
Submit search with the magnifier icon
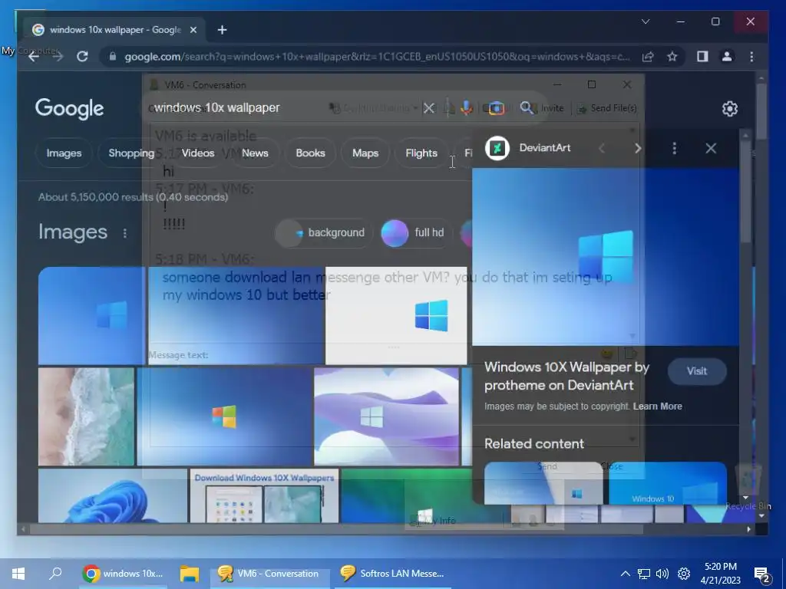pyautogui.click(x=527, y=107)
